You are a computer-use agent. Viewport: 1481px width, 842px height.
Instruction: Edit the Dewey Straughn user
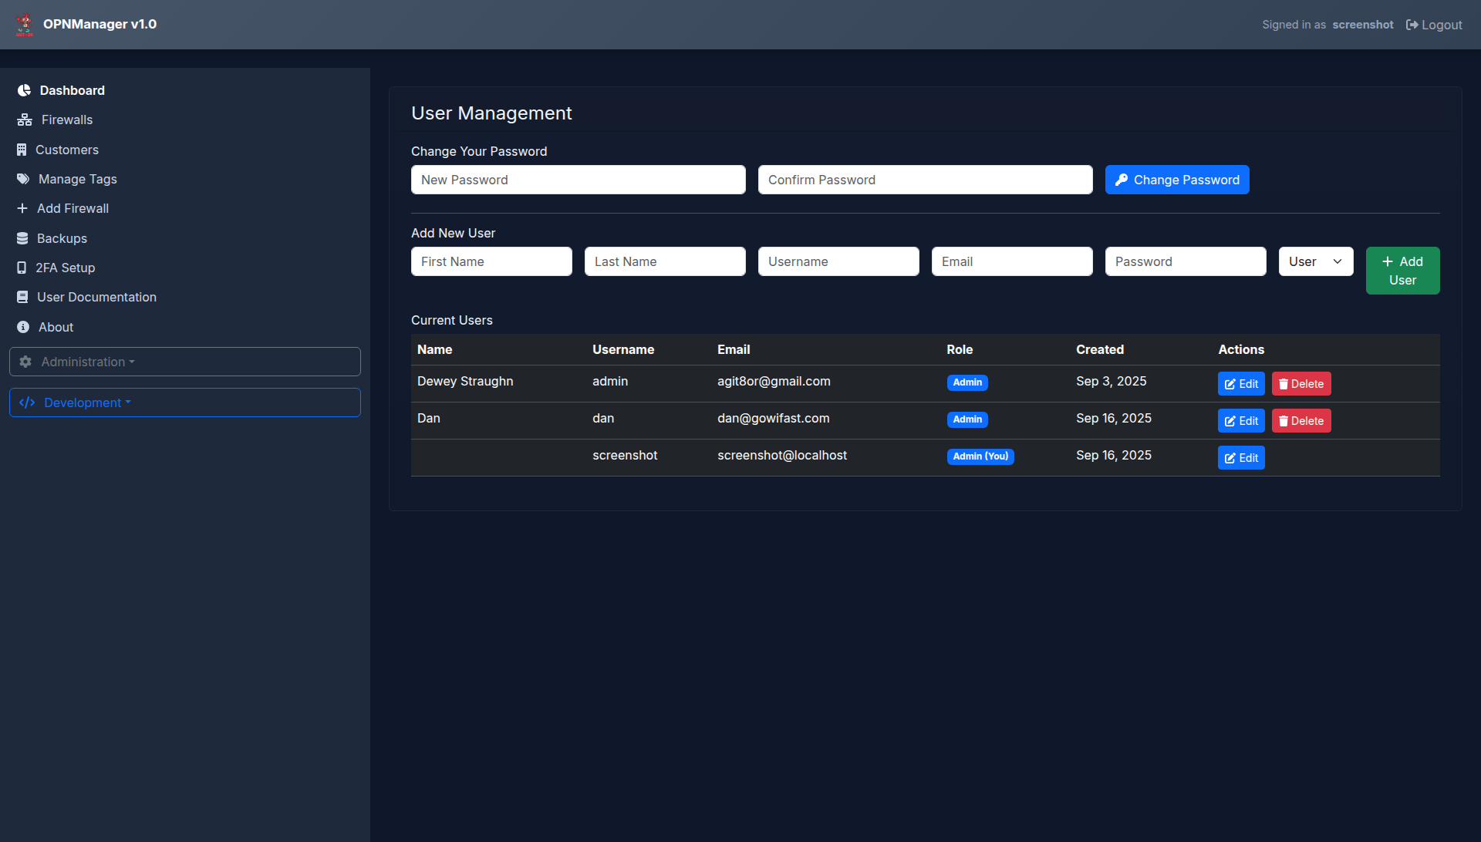(x=1241, y=384)
